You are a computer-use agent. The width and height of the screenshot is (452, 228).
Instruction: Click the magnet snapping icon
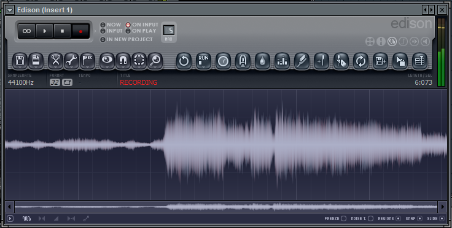click(x=123, y=61)
